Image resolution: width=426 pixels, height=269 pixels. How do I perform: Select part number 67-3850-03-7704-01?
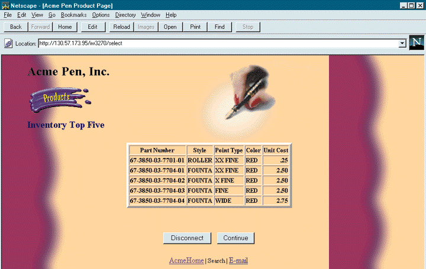coord(157,170)
